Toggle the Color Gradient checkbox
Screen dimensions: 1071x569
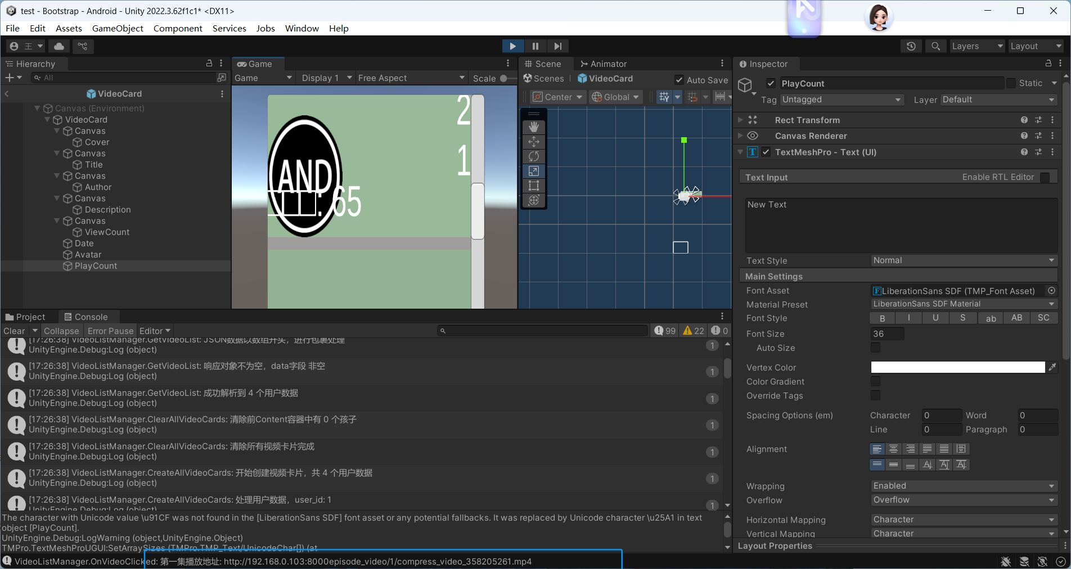point(876,382)
